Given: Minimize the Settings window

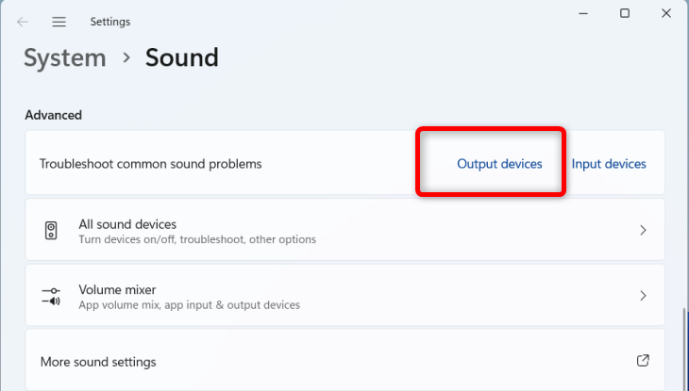Looking at the screenshot, I should 580,13.
